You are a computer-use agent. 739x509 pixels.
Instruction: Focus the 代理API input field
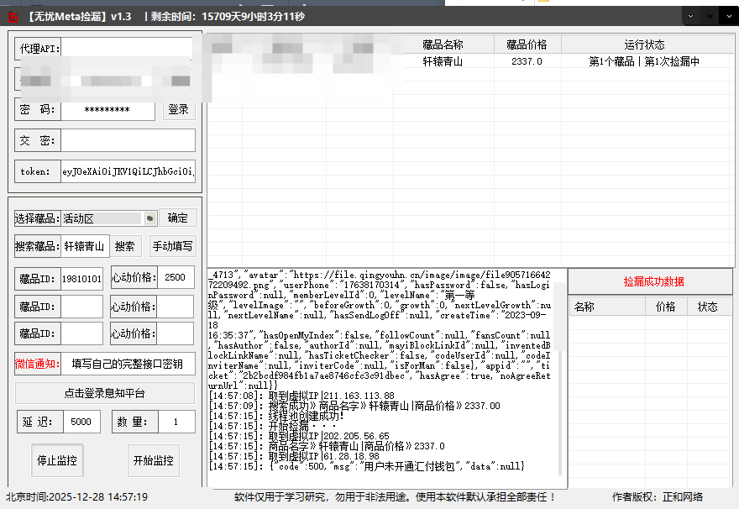tap(128, 49)
